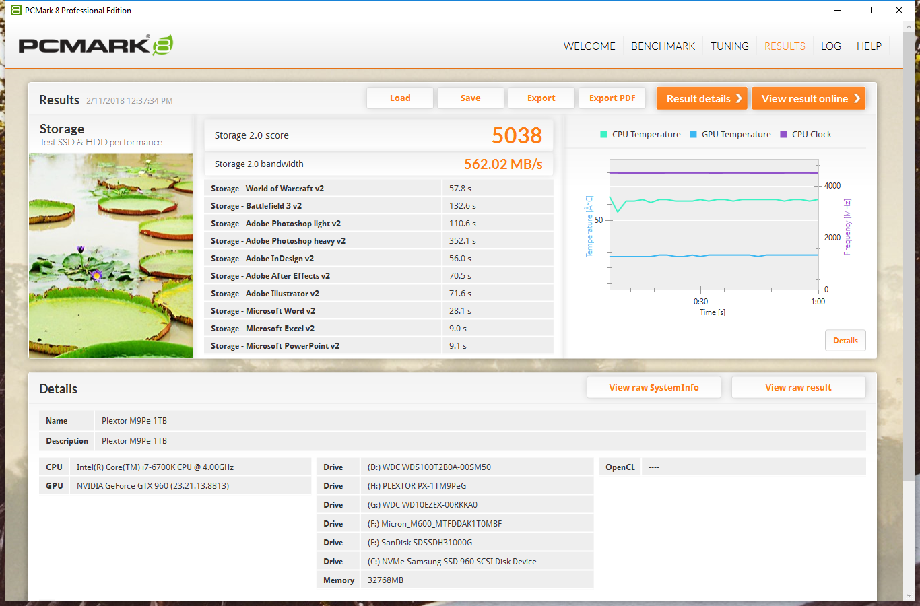The width and height of the screenshot is (920, 606).
Task: Open View raw SystemInfo
Action: pos(653,387)
